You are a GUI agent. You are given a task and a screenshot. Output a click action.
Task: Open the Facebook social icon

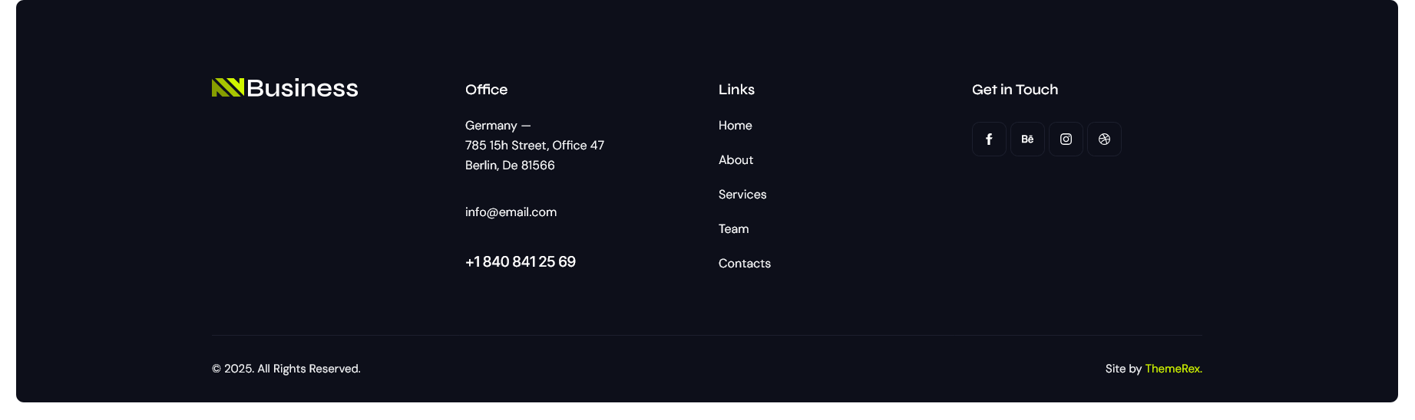989,139
